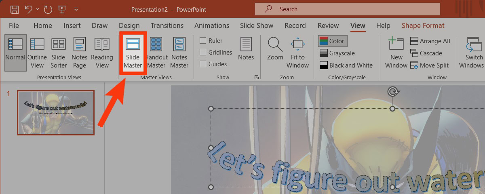Image resolution: width=485 pixels, height=194 pixels.
Task: Open Slide Master view
Action: 133,53
